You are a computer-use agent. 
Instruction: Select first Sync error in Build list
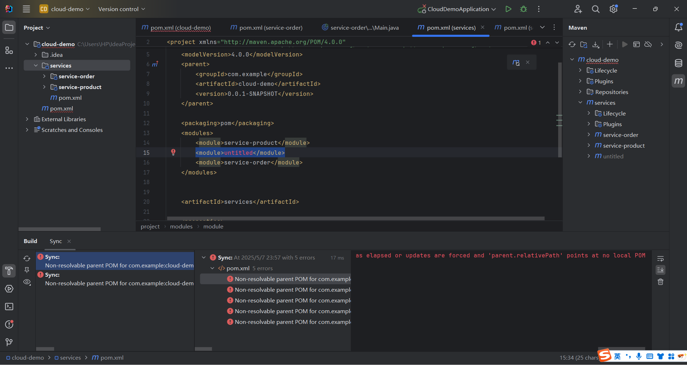click(x=115, y=261)
